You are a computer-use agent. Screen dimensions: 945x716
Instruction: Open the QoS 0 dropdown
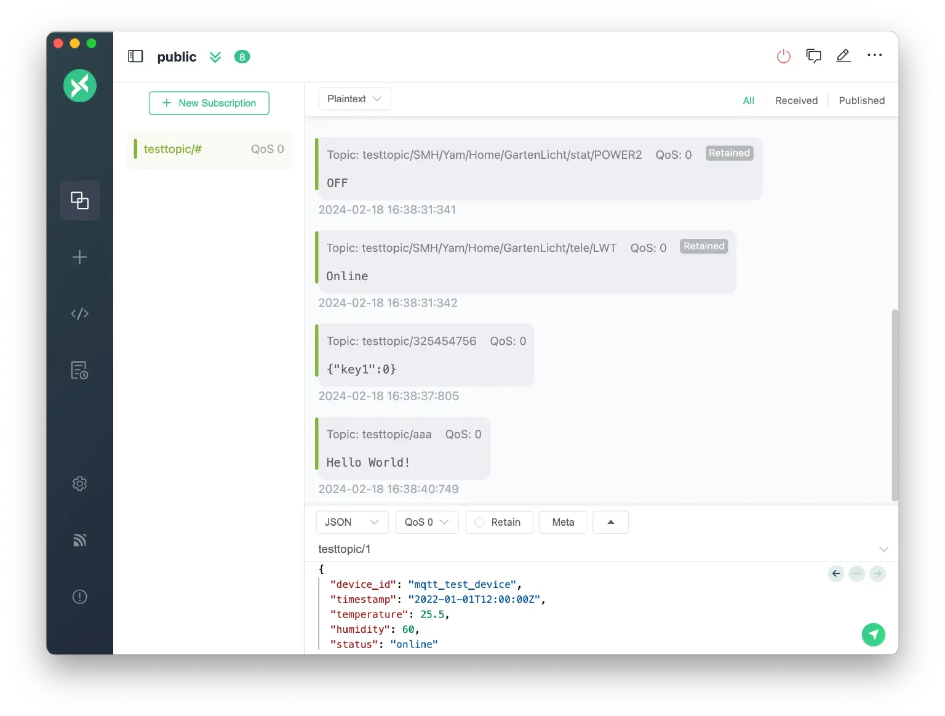click(426, 522)
